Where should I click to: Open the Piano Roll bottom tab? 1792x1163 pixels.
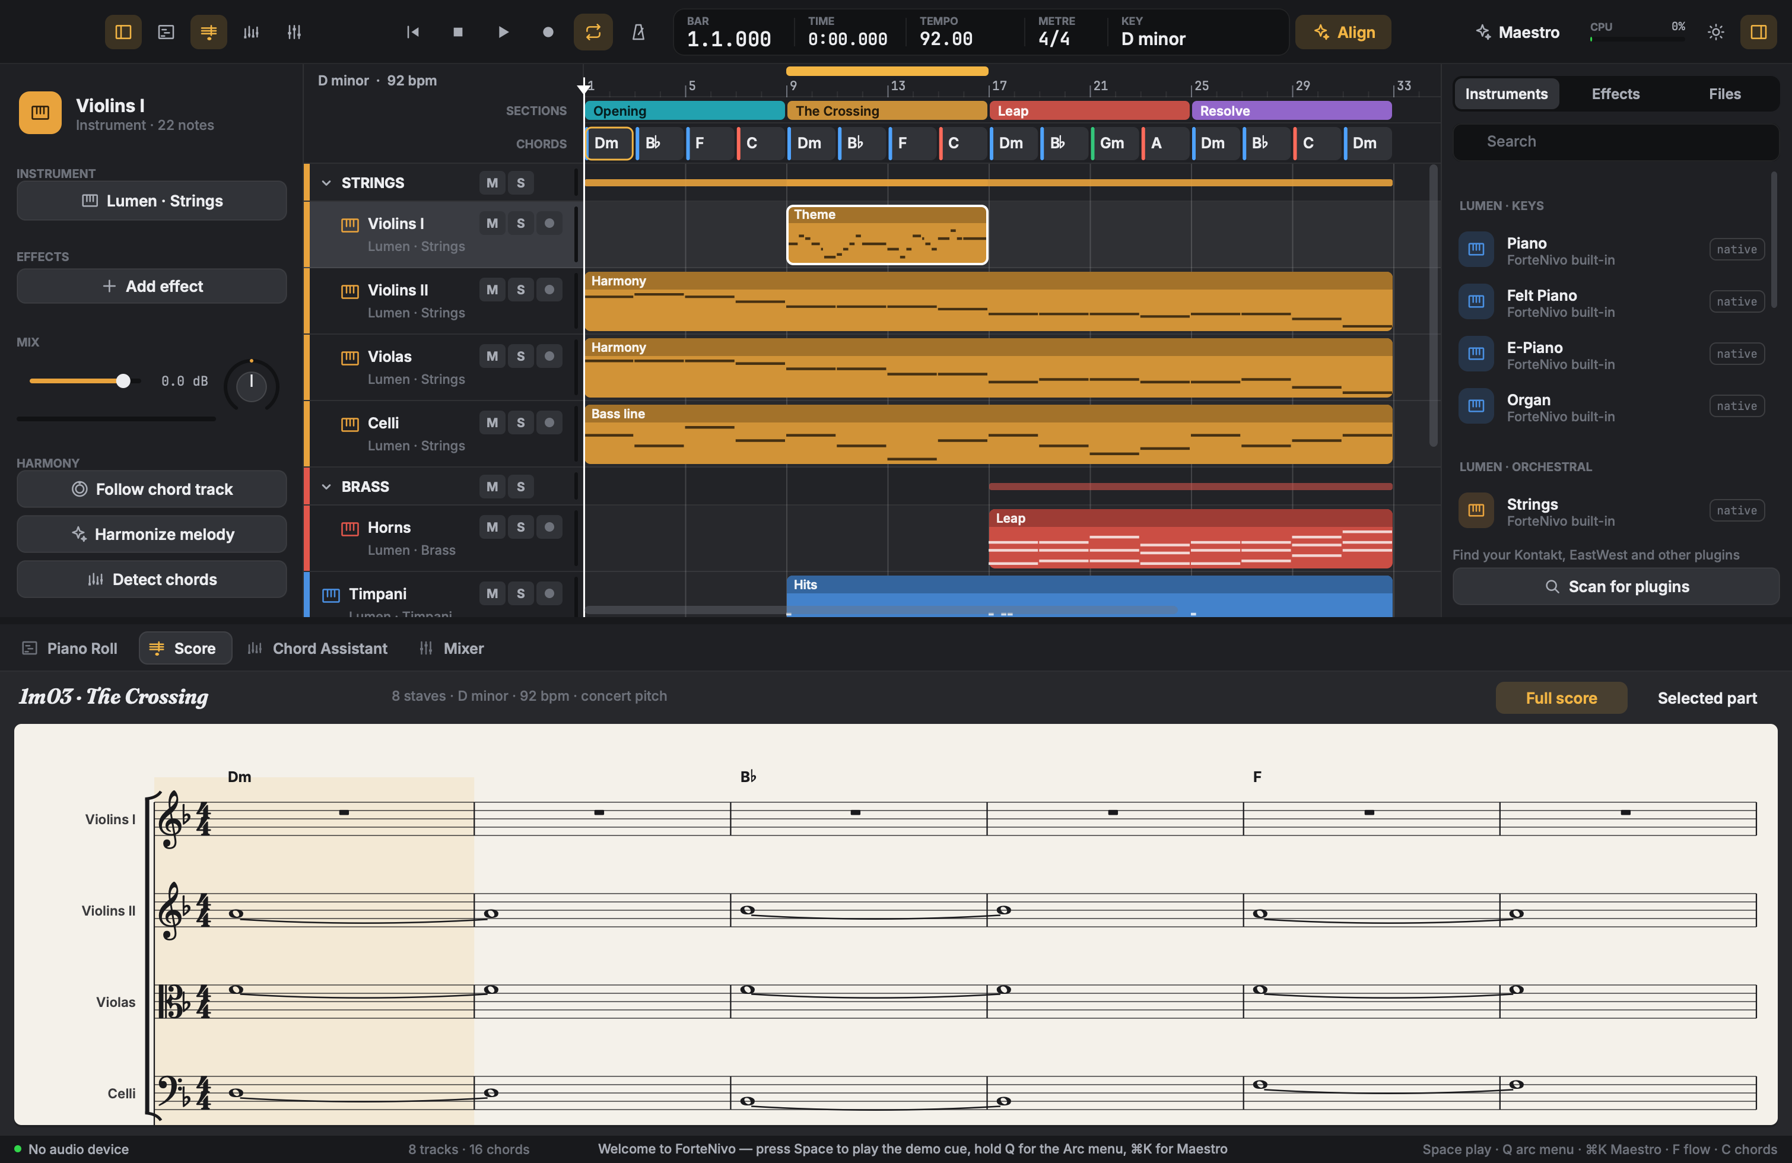point(70,648)
